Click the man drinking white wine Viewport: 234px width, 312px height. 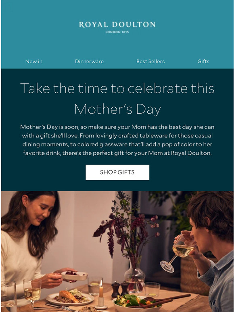pos(209,249)
